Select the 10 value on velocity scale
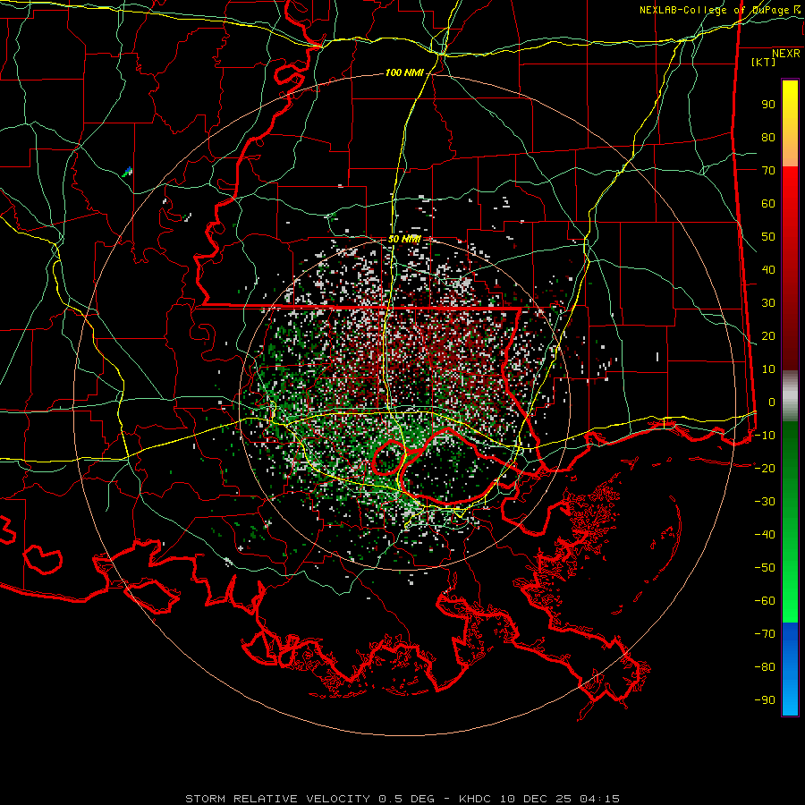Image resolution: width=805 pixels, height=805 pixels. tap(768, 369)
